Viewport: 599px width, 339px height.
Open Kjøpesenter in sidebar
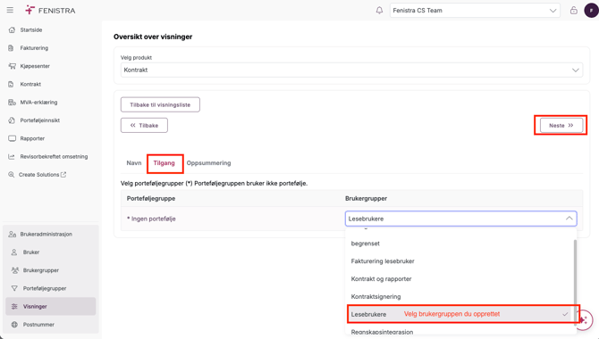pyautogui.click(x=35, y=66)
